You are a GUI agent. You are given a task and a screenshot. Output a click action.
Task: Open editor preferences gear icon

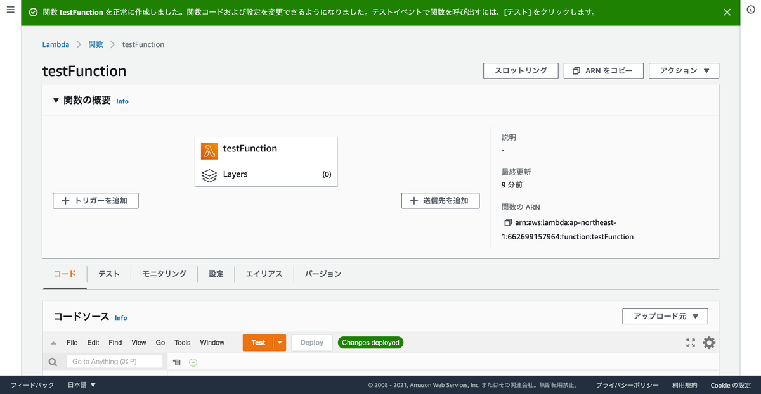(x=709, y=343)
